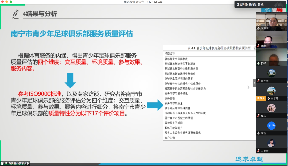Click the screen share icon at bottom-left

point(2,163)
